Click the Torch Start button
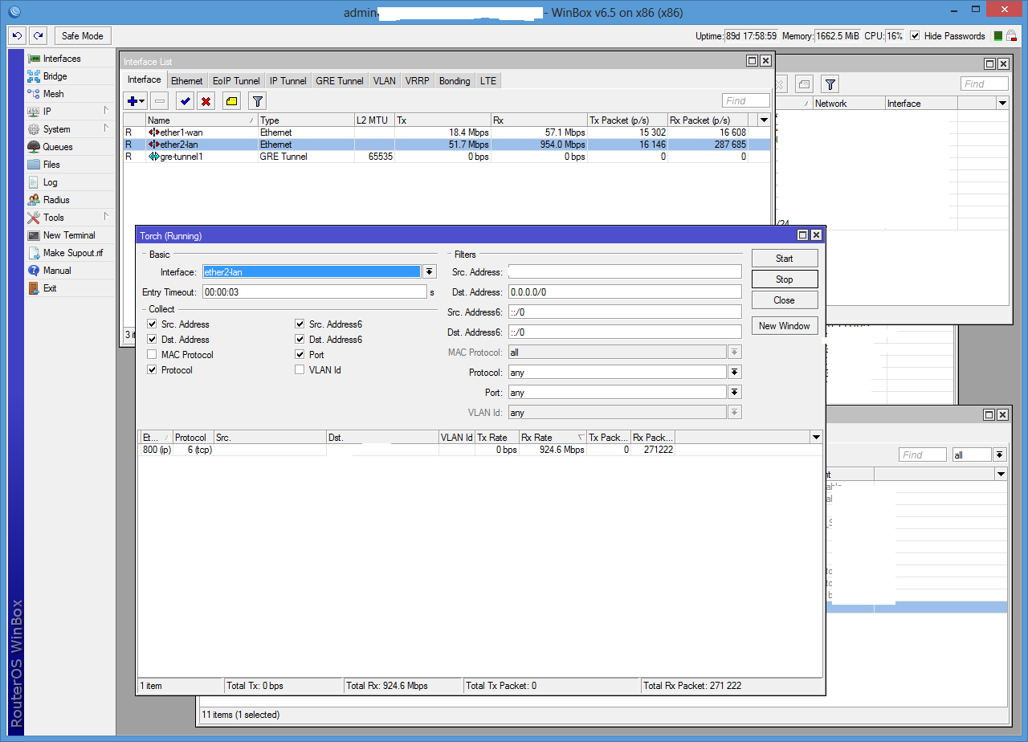Viewport: 1028px width, 742px height. [785, 259]
